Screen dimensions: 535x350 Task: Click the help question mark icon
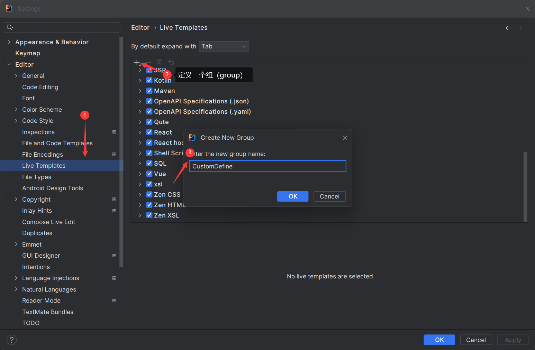[11, 340]
